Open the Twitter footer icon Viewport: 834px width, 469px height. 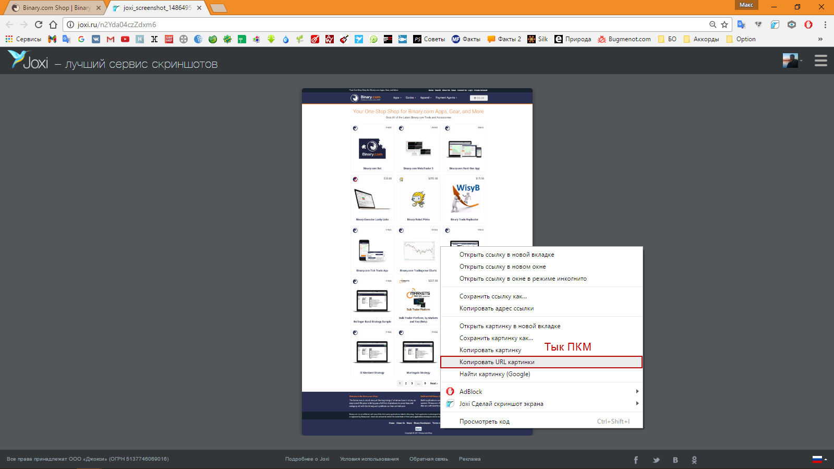click(x=656, y=460)
